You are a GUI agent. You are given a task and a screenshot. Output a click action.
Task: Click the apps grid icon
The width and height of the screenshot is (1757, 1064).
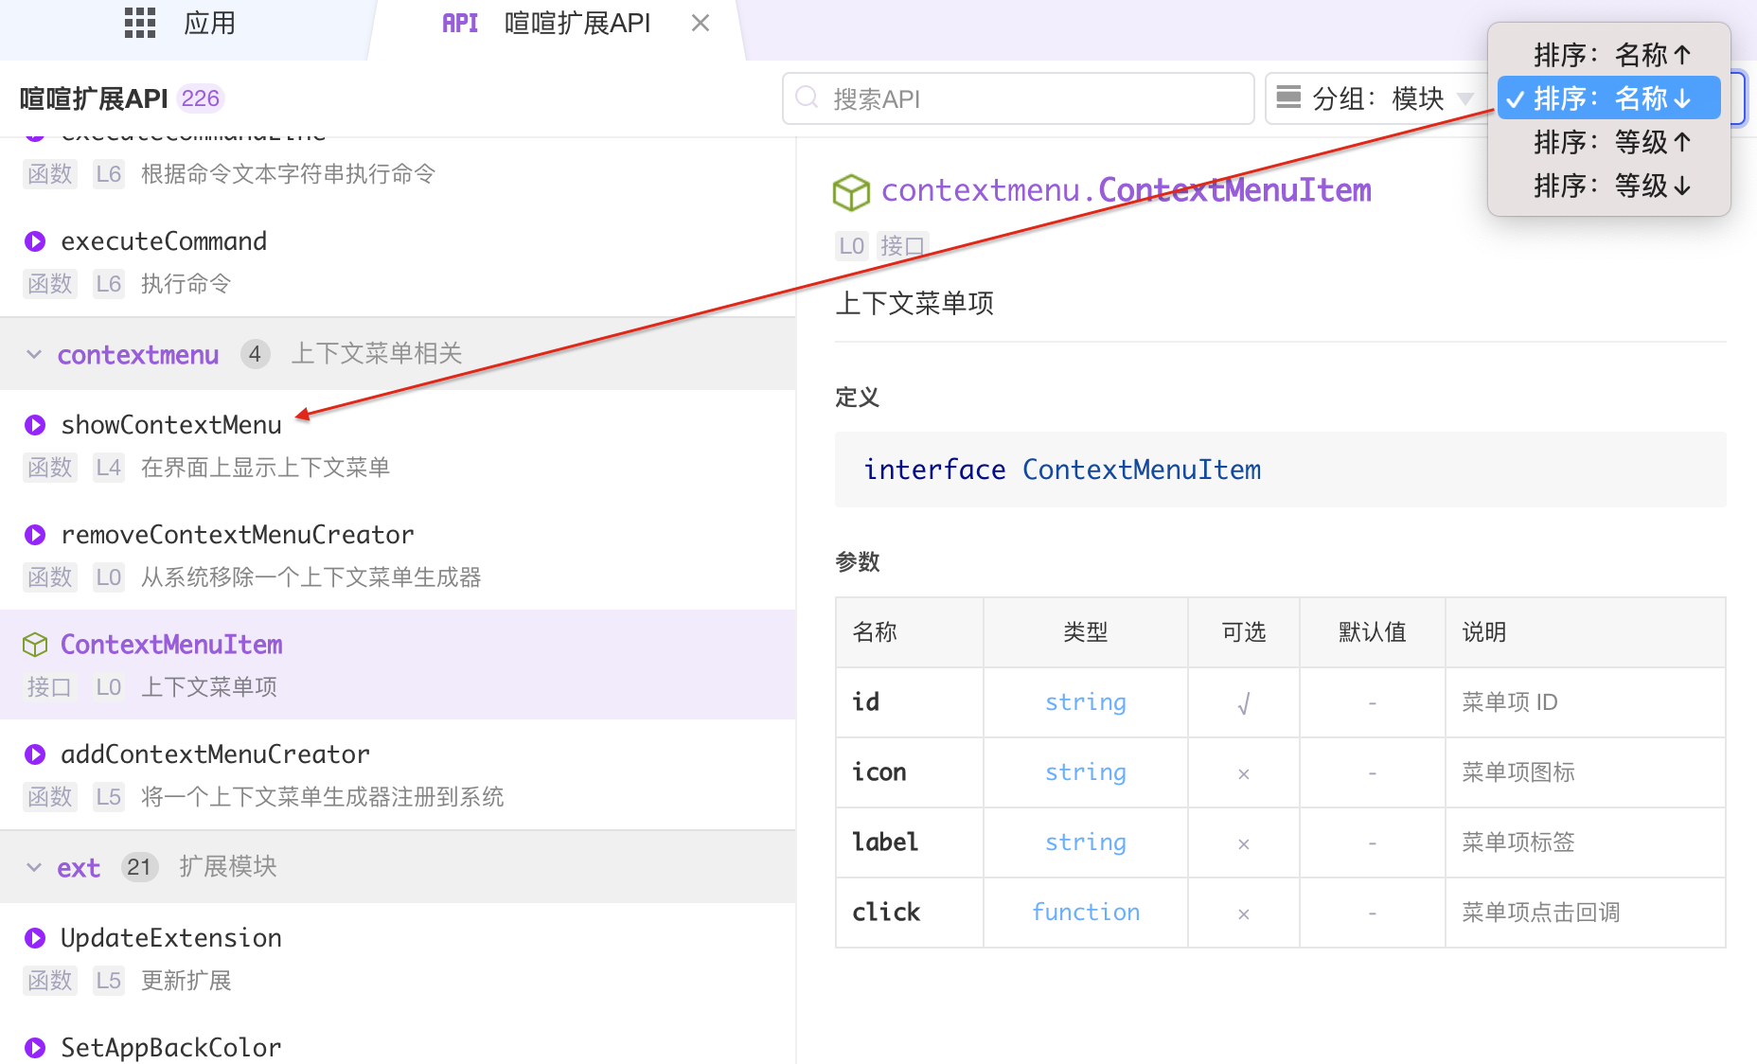pos(140,23)
